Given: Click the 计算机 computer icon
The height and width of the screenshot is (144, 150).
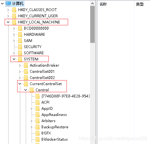Looking at the screenshot, I should tap(8, 3).
